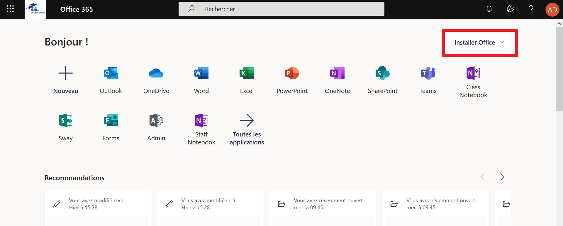563x226 pixels.
Task: Open the Admin center
Action: [x=156, y=127]
